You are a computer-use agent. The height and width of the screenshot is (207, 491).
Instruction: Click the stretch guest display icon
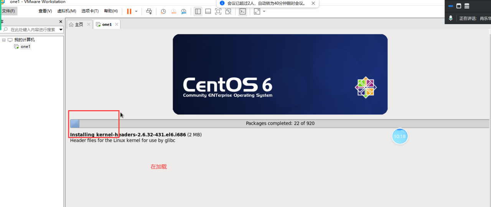257,11
